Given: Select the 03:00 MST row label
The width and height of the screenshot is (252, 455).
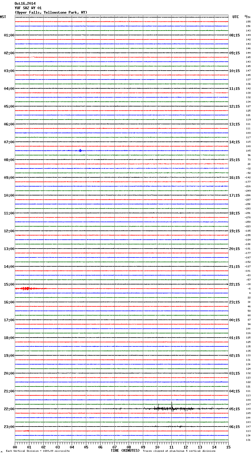Looking at the screenshot, I should (x=9, y=71).
